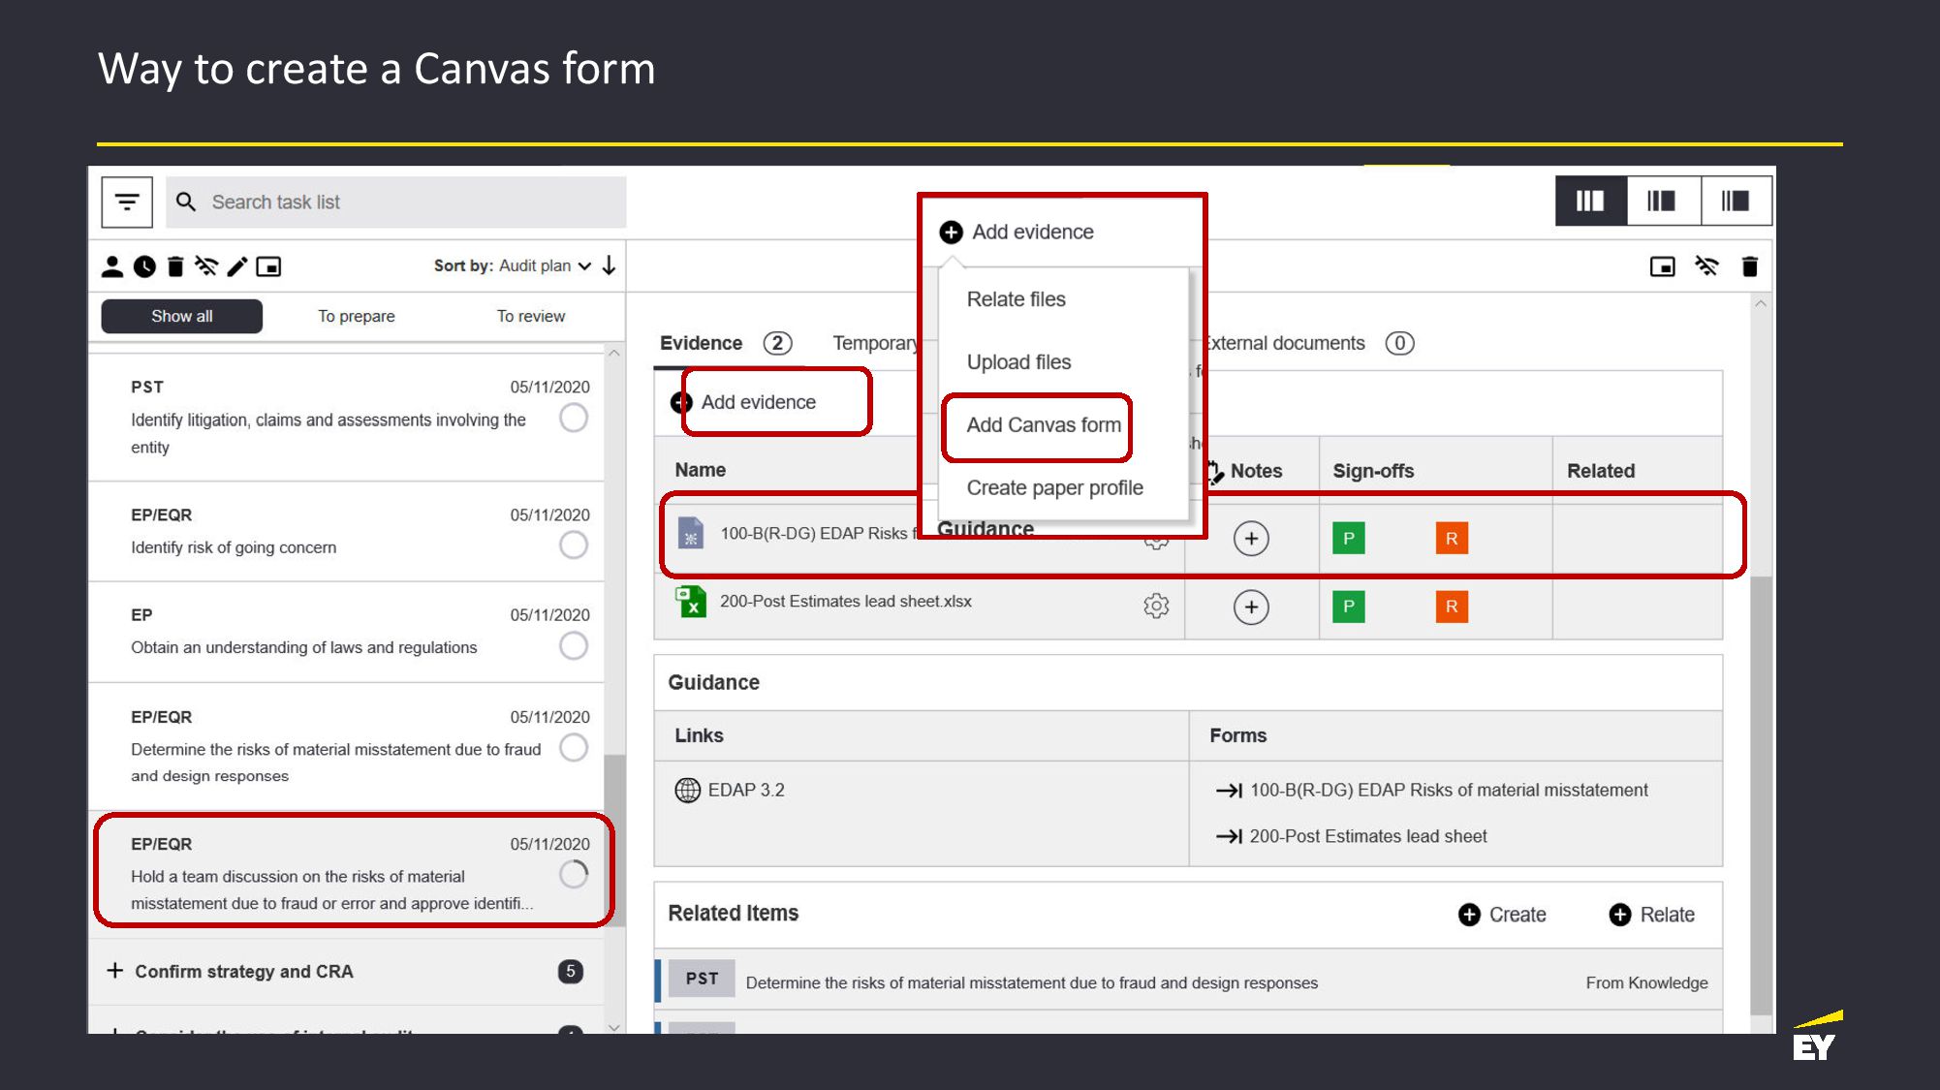Click green P sign-off on 200-Post Estimates row
Viewport: 1940px width, 1090px height.
tap(1349, 607)
